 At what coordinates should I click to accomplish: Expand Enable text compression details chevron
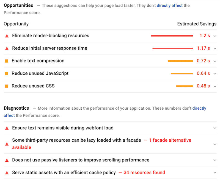coord(215,61)
